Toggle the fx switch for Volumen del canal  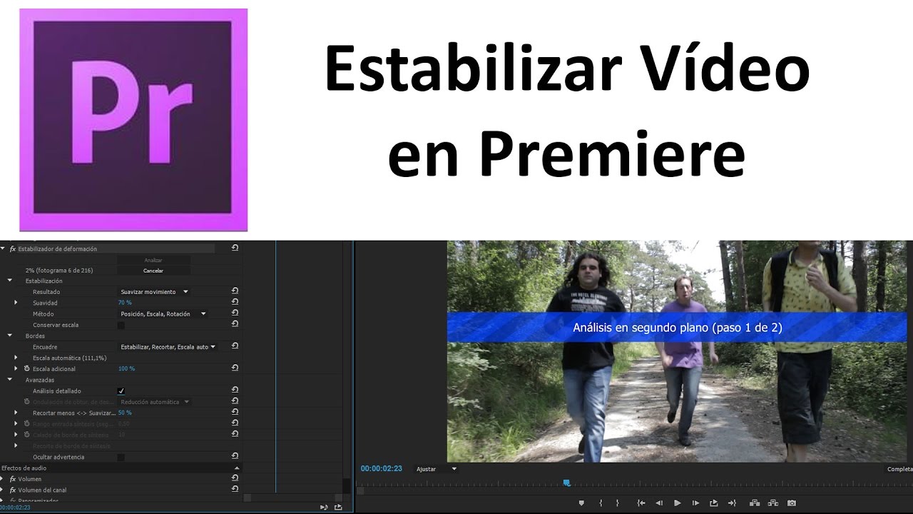[x=13, y=490]
